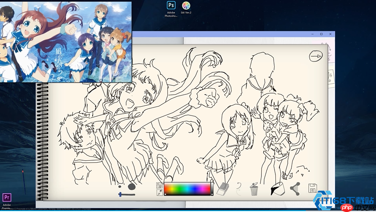Pick a red color on spectrum bar

167,189
